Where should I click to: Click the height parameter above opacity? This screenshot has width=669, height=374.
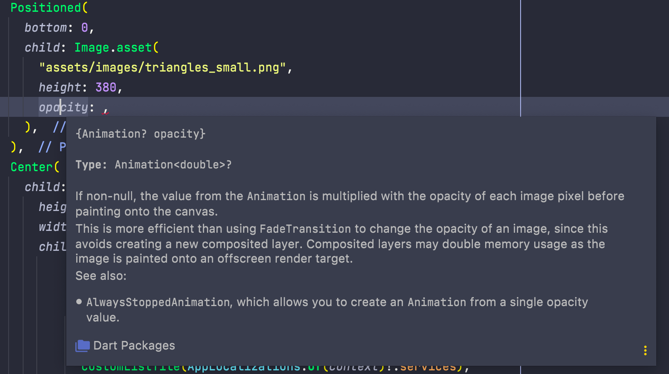pyautogui.click(x=59, y=87)
